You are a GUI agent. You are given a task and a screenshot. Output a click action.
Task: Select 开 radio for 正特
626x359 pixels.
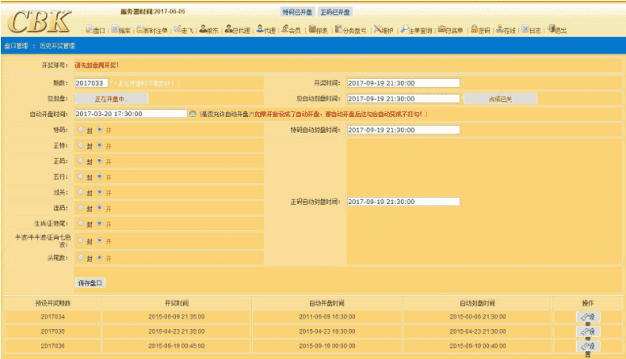click(x=100, y=145)
